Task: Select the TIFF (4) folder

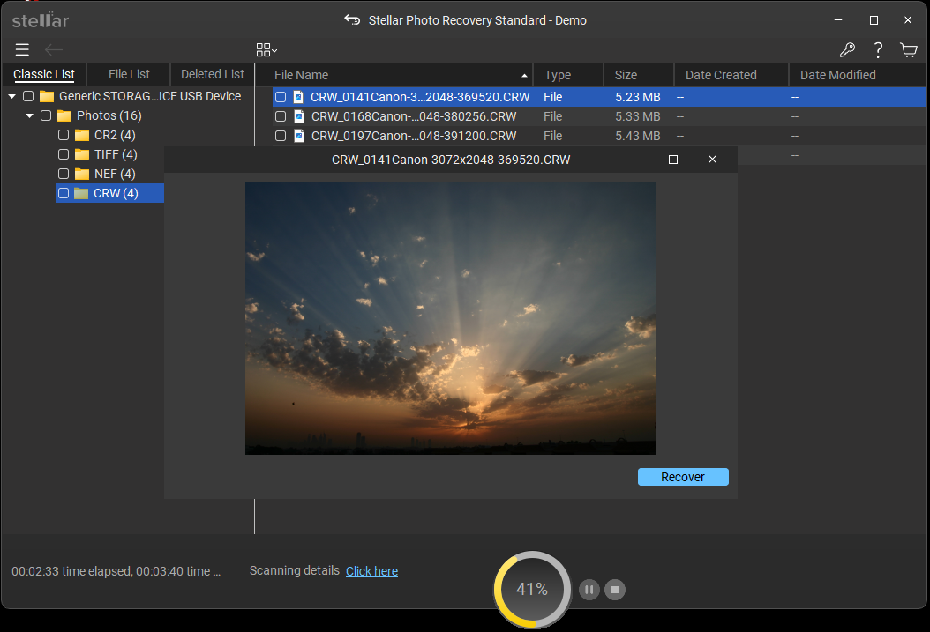Action: point(116,154)
